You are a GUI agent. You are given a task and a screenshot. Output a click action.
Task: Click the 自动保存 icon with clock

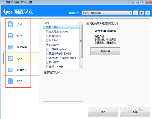(x=11, y=47)
